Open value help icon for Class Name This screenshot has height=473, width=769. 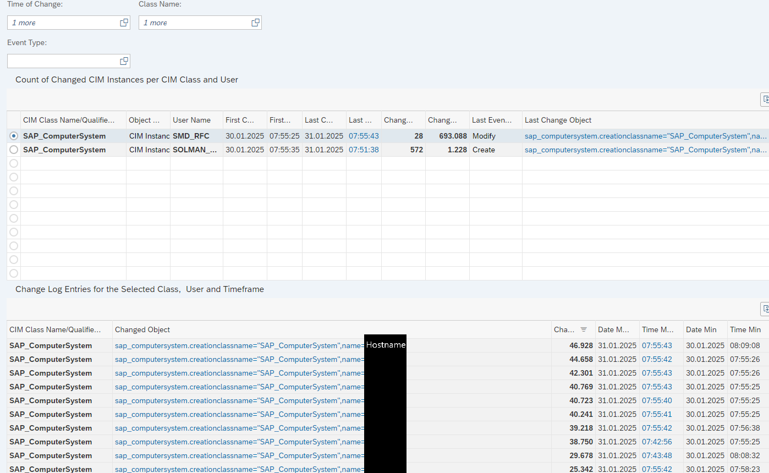point(255,23)
